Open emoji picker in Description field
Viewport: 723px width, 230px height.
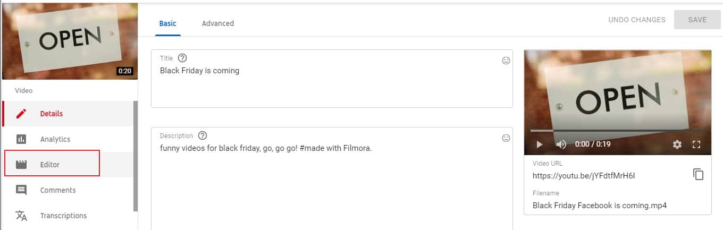[x=506, y=138]
